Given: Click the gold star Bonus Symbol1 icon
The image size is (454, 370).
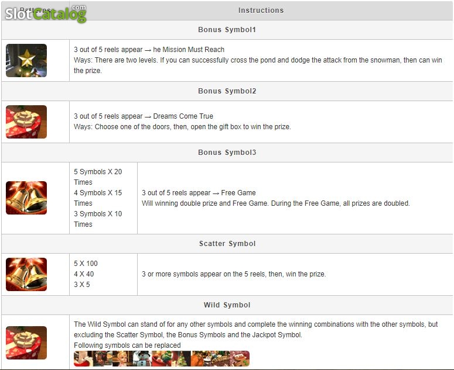Looking at the screenshot, I should pyautogui.click(x=26, y=60).
